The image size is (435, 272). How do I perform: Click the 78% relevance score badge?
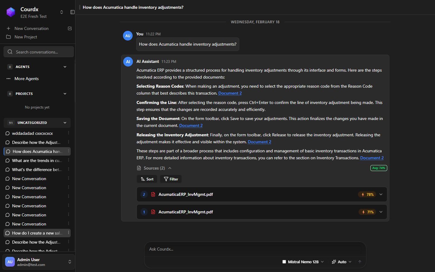point(367,194)
